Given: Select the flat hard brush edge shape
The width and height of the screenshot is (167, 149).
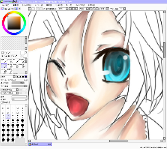Looking at the screenshot, I should [26, 77].
